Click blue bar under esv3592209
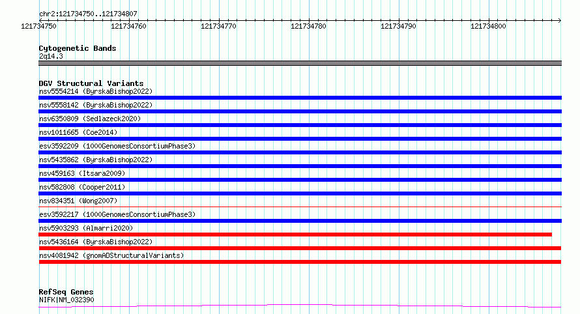580x314 pixels. pos(300,152)
